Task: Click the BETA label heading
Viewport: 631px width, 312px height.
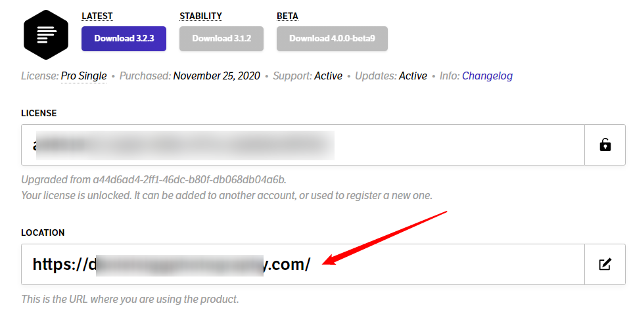Action: [x=287, y=16]
